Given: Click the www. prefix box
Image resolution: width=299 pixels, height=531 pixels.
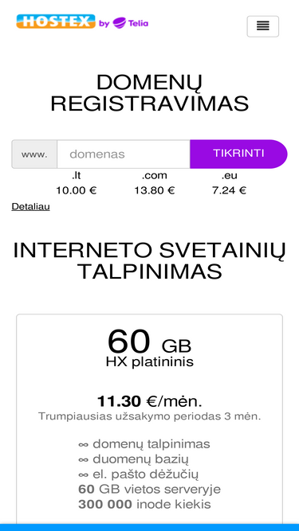Looking at the screenshot, I should click(34, 154).
